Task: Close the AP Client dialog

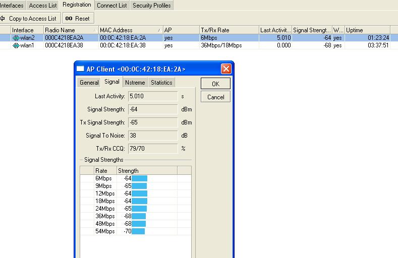Action: coord(226,69)
